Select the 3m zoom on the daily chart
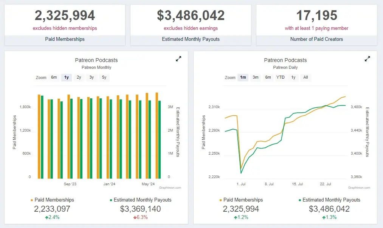Image resolution: width=383 pixels, height=228 pixels. tap(255, 77)
